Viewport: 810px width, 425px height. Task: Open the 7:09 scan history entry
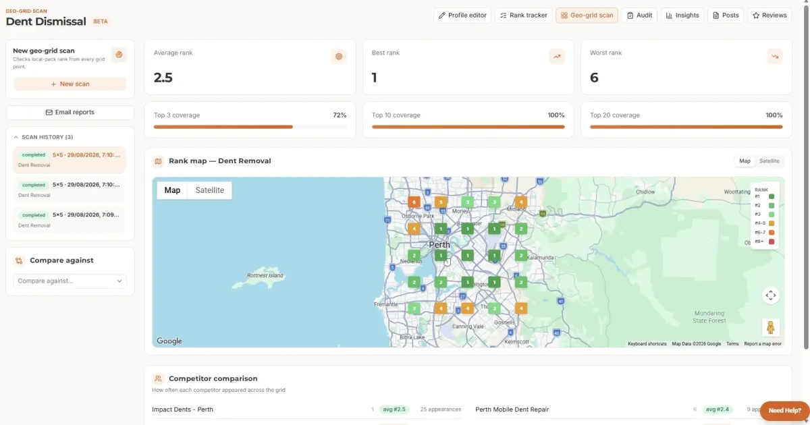70,220
